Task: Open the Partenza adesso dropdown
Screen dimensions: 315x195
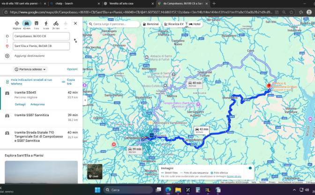Action: tap(30, 69)
